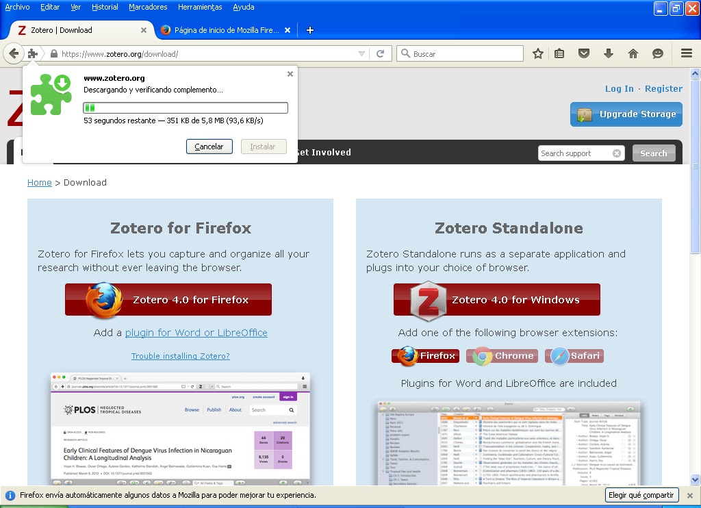Screen dimensions: 701x508
Task: Start a conversation with Firefox Hello
Action: pyautogui.click(x=658, y=53)
